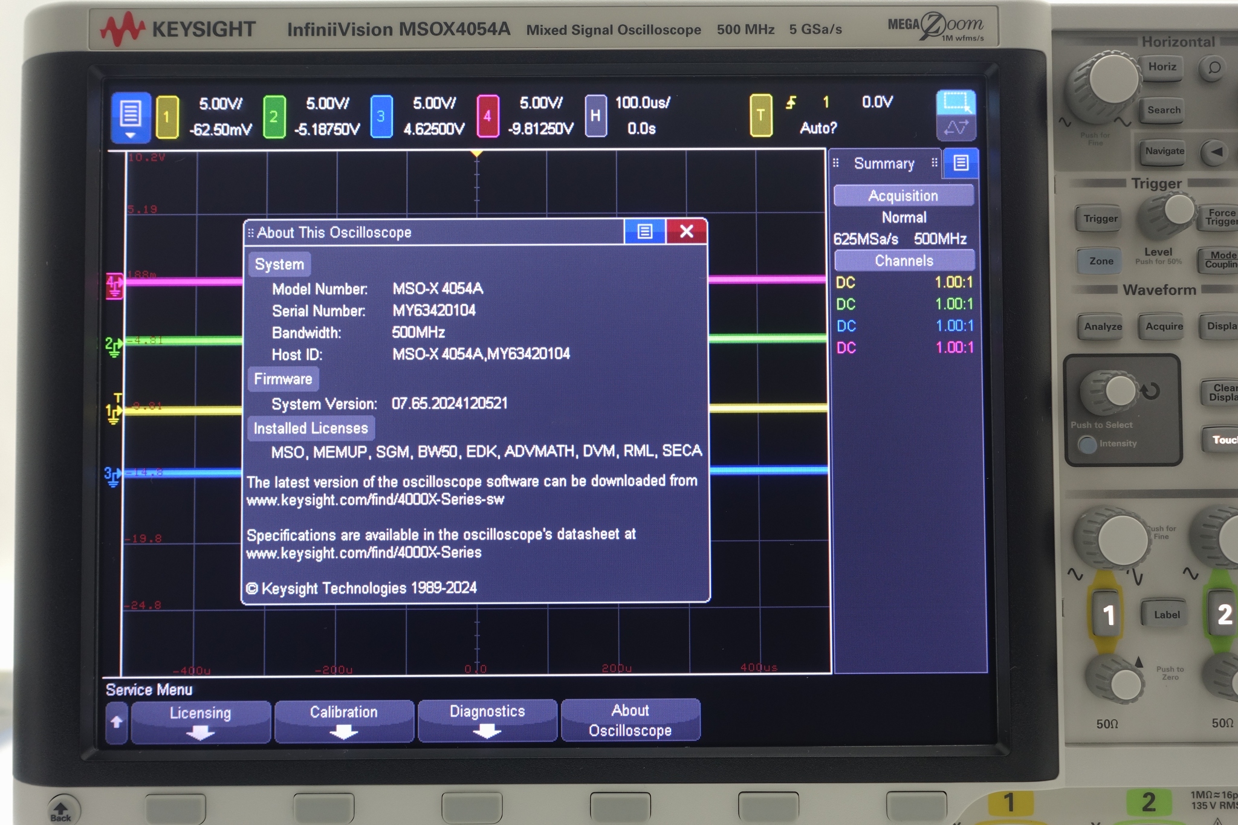Click the Summary panel title
The height and width of the screenshot is (825, 1238).
click(884, 164)
